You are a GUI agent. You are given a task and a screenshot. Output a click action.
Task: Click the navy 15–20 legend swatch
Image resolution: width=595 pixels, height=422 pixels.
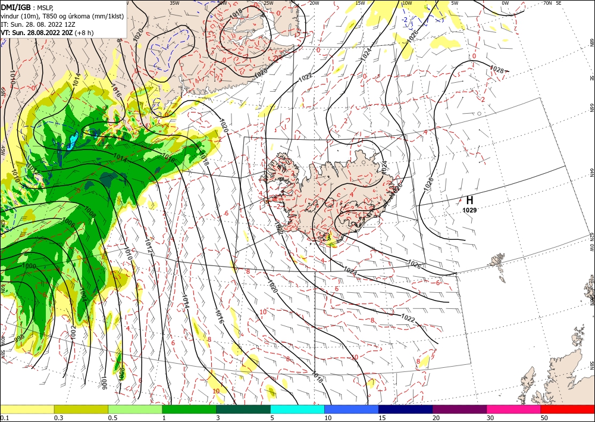point(406,409)
